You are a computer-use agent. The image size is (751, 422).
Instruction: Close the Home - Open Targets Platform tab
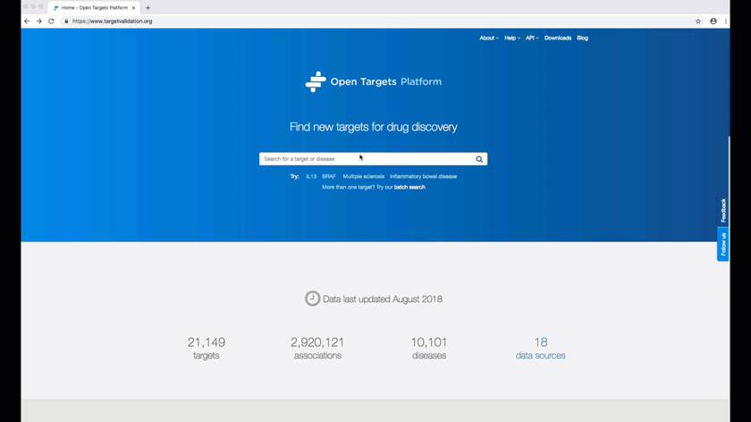coord(133,8)
